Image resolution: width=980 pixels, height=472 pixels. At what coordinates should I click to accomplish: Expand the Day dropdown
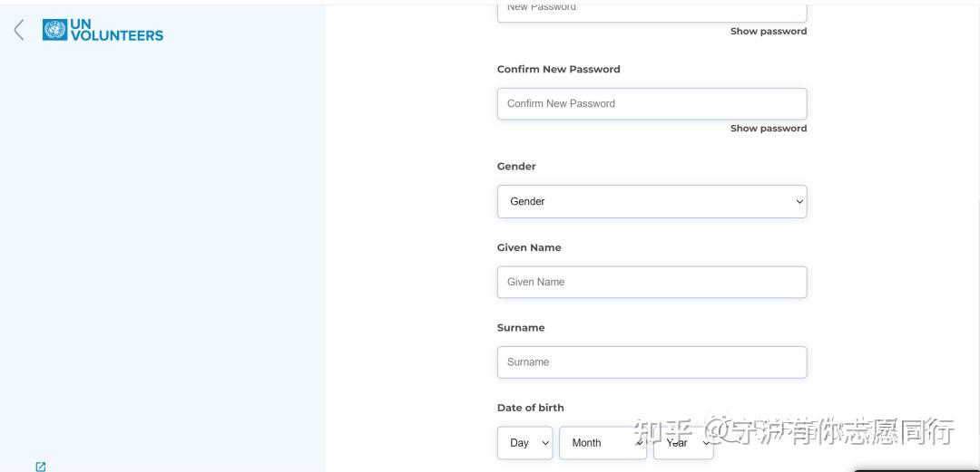click(x=524, y=443)
